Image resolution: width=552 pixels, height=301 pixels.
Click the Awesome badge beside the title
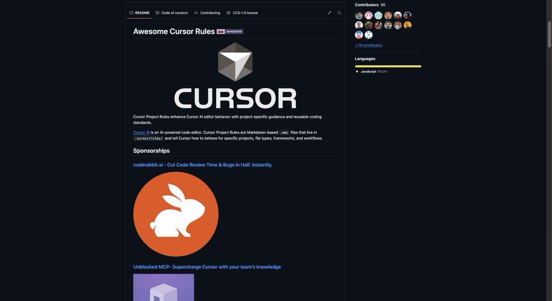[230, 32]
